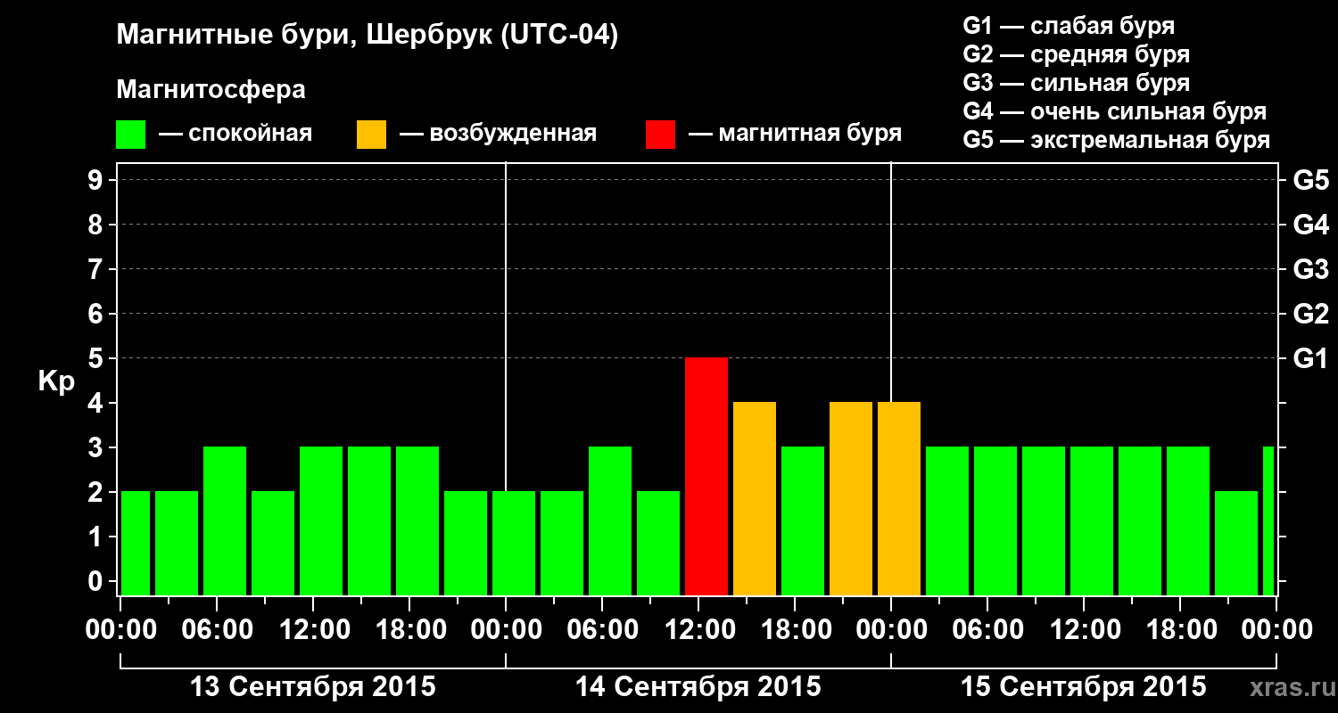Click the '— возбужденная' legend label
Screen dimensions: 1338x713
[x=498, y=135]
